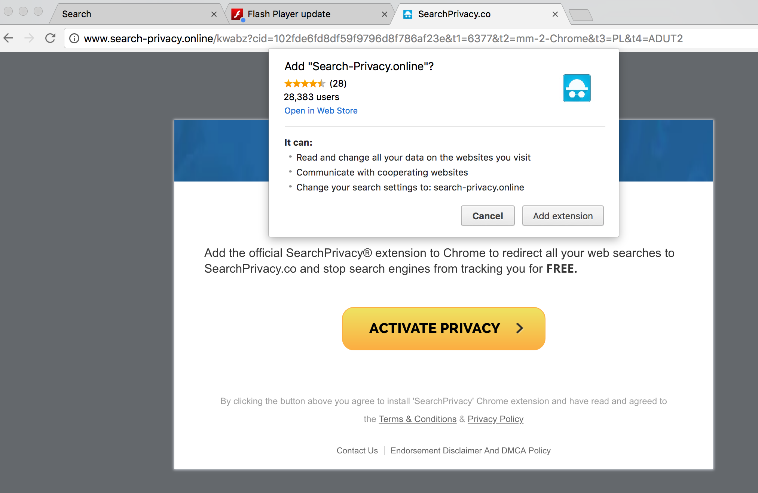Close the Search tab

point(214,14)
